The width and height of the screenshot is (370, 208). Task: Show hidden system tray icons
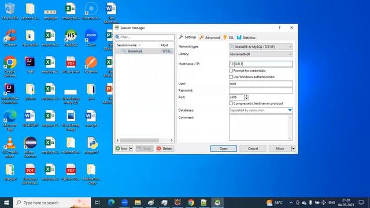291,203
